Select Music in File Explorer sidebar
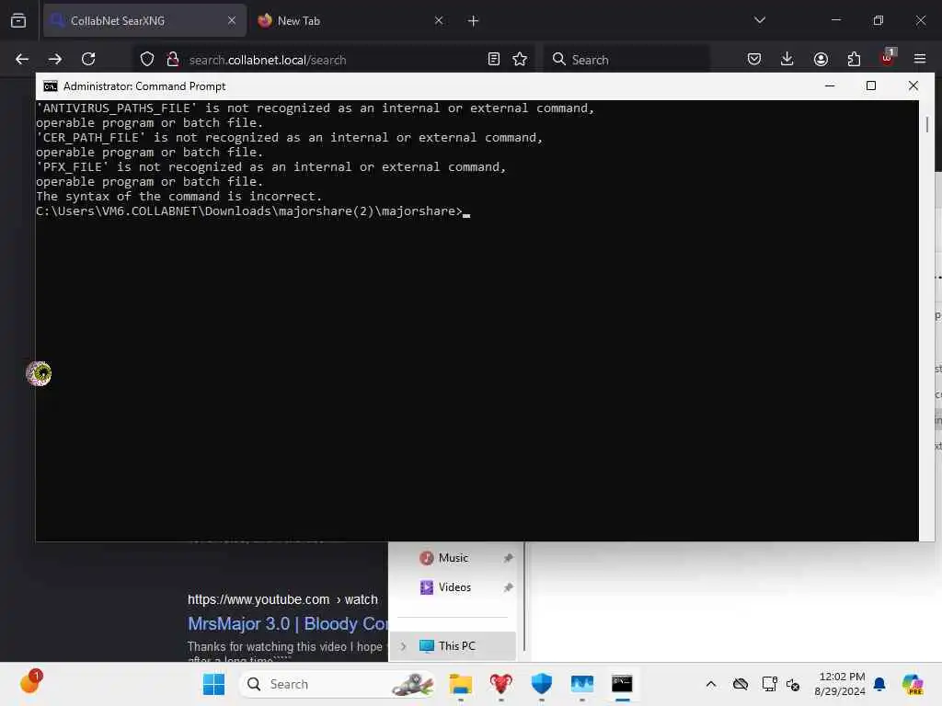This screenshot has height=706, width=942. [x=453, y=558]
